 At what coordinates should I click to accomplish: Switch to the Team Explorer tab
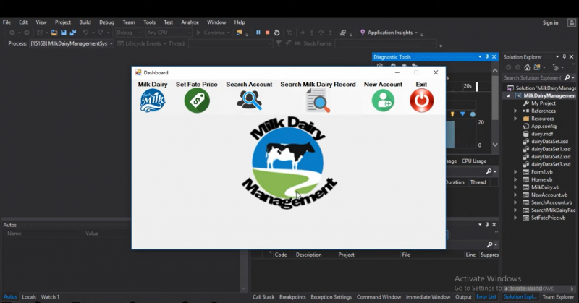(x=558, y=296)
